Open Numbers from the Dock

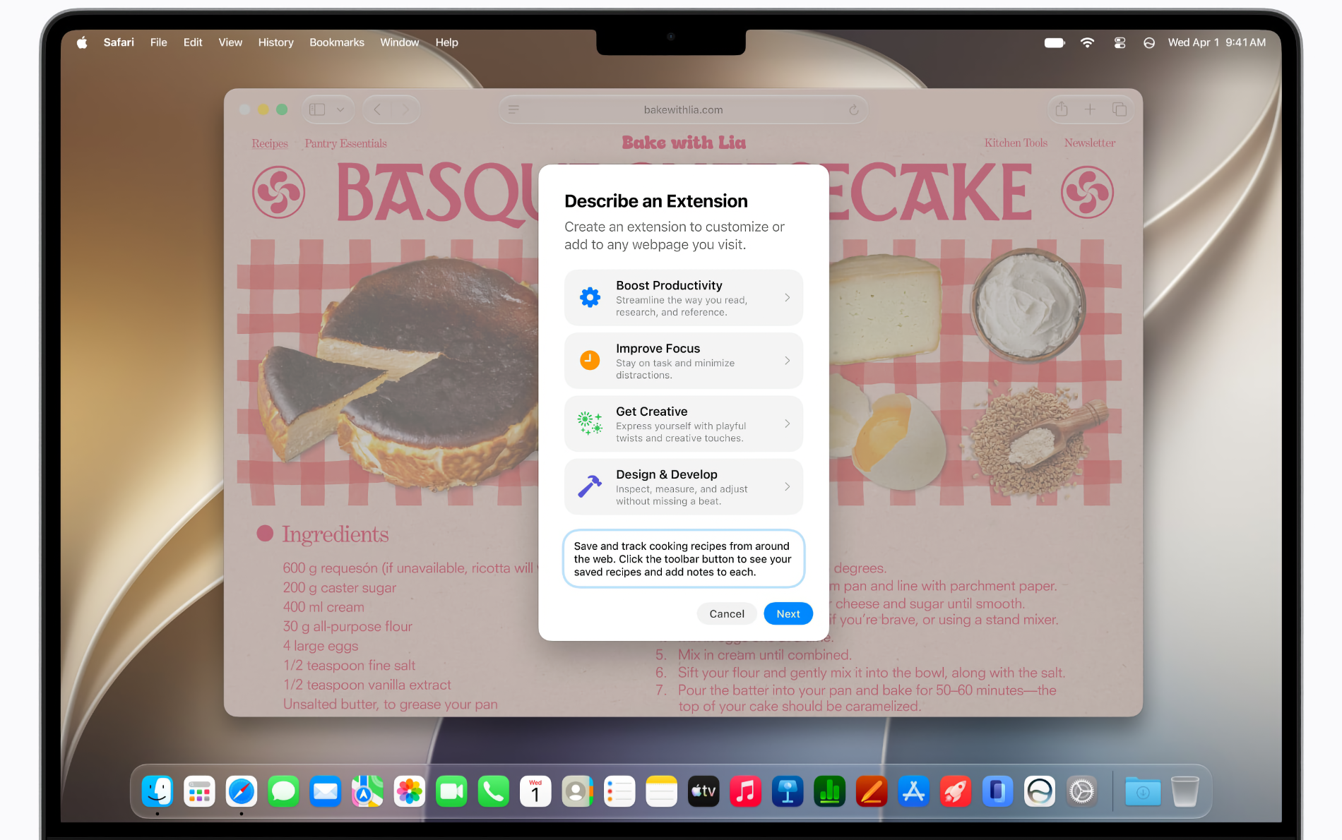click(830, 791)
